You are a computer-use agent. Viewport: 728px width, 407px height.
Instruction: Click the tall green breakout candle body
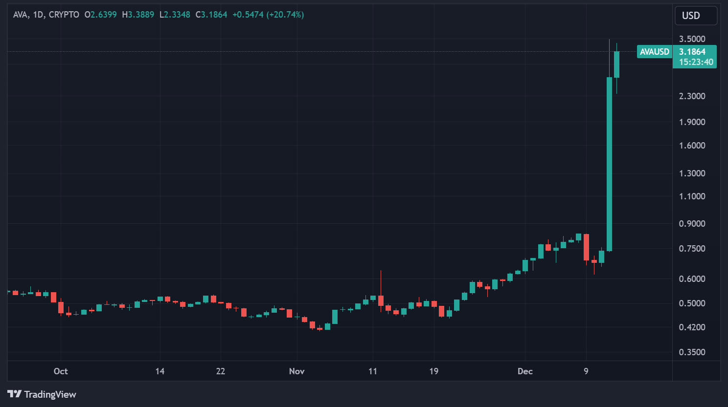point(609,164)
